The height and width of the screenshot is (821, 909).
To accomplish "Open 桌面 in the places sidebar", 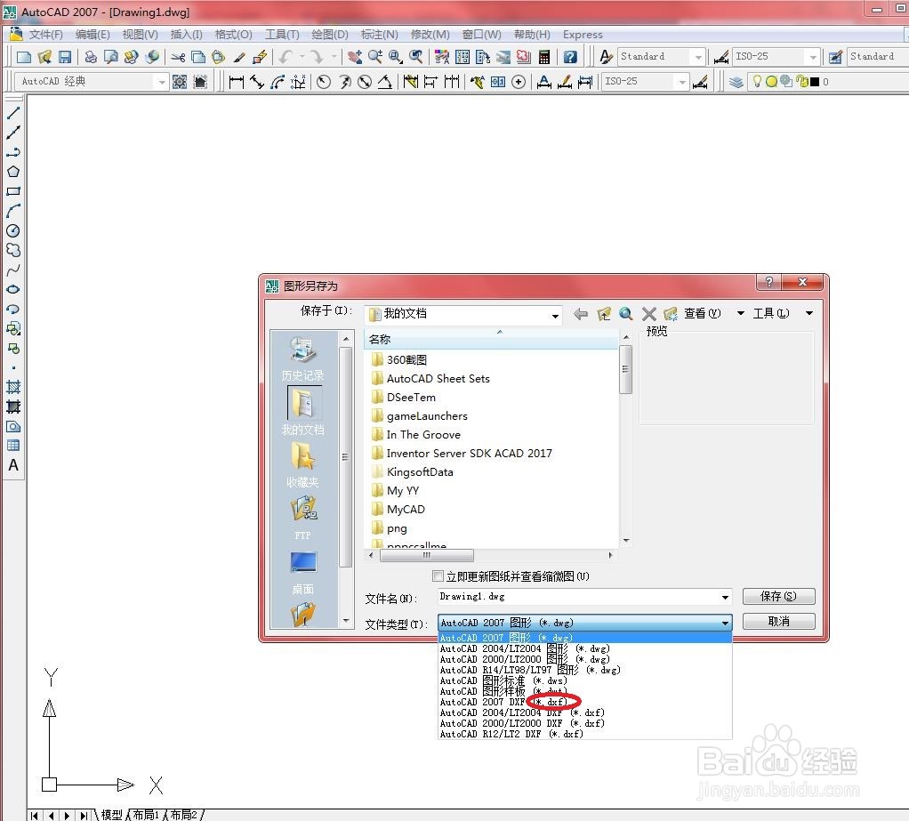I will [x=302, y=573].
